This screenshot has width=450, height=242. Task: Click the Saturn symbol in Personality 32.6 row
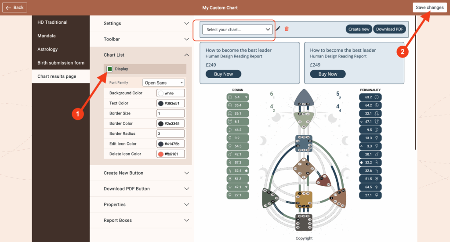click(x=376, y=170)
